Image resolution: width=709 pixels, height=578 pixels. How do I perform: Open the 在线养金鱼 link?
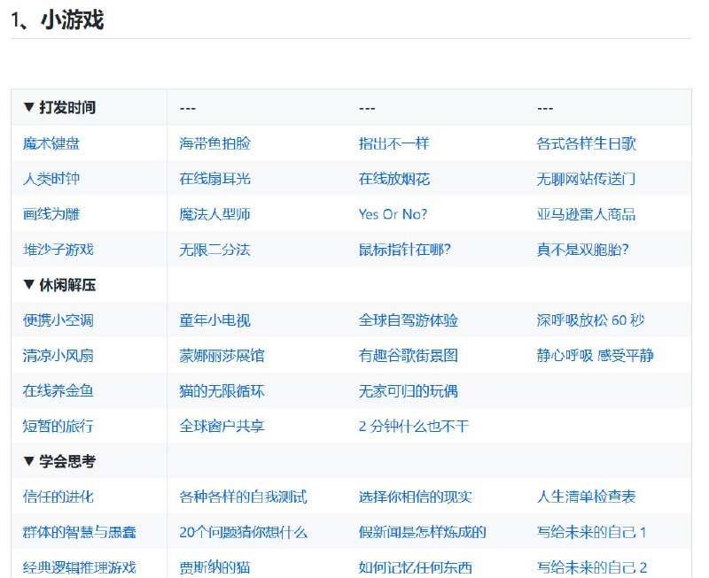(49, 391)
